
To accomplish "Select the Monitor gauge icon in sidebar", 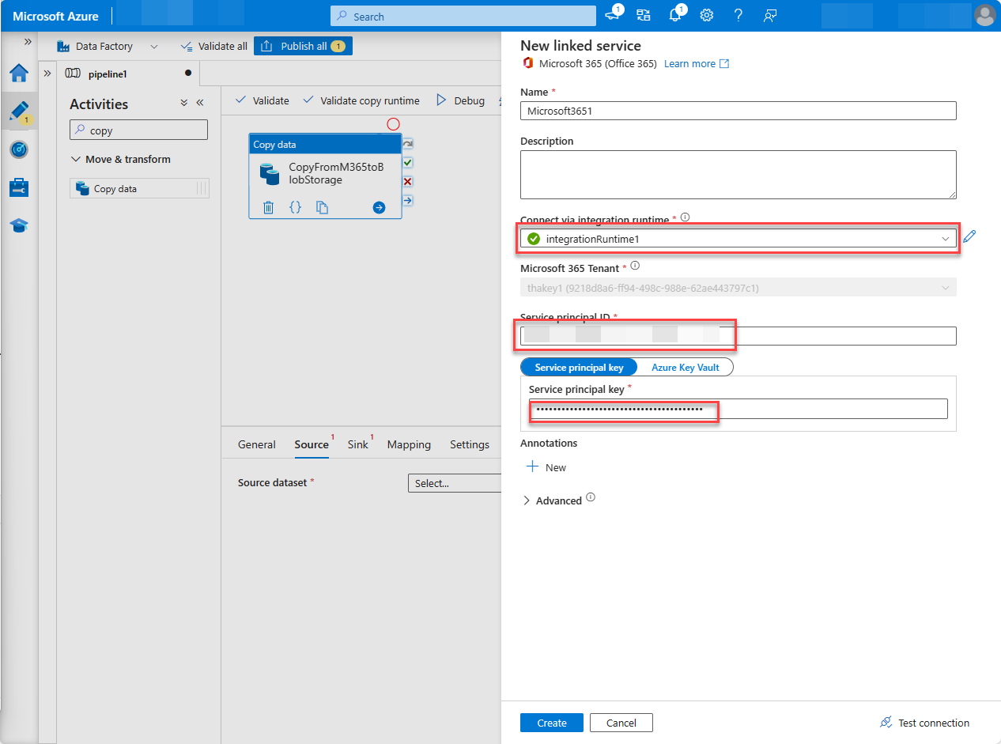I will 19,149.
